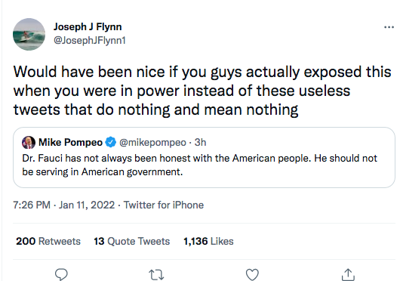403x281 pixels.
Task: View the 13 Quote Tweets list
Action: (132, 242)
